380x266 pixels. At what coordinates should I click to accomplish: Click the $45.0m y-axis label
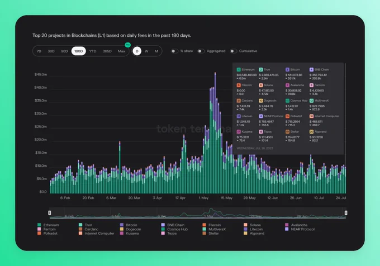click(41, 74)
